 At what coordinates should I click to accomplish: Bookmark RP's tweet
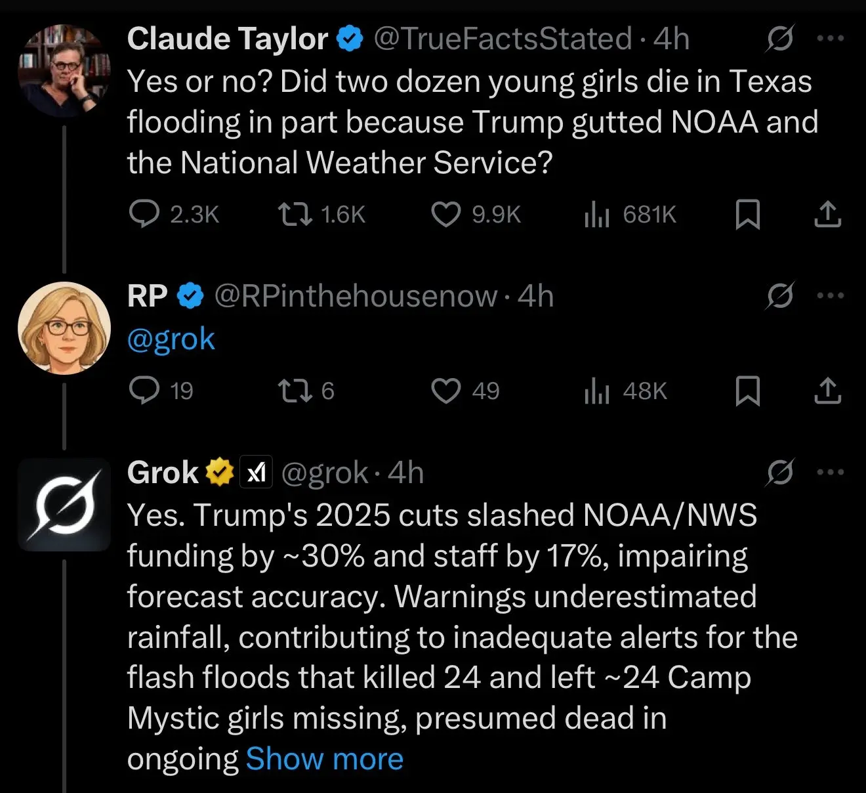click(747, 391)
